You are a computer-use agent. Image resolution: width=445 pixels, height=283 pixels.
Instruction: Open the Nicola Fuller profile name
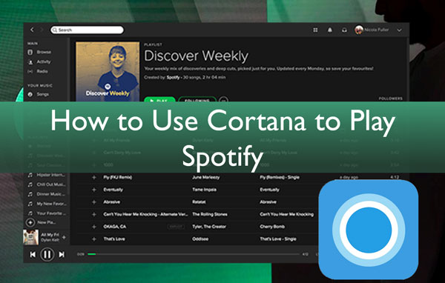coord(376,30)
